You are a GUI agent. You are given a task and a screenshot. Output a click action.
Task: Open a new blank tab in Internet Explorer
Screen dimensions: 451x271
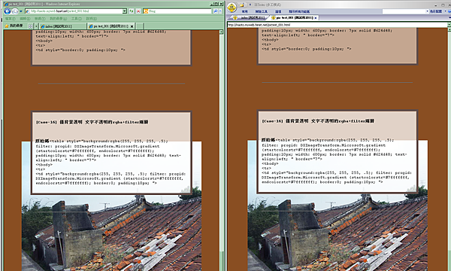point(140,26)
